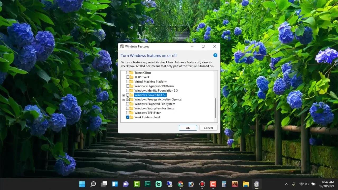The image size is (338, 190).
Task: Dismiss the dialog with Cancel
Action: (x=208, y=128)
